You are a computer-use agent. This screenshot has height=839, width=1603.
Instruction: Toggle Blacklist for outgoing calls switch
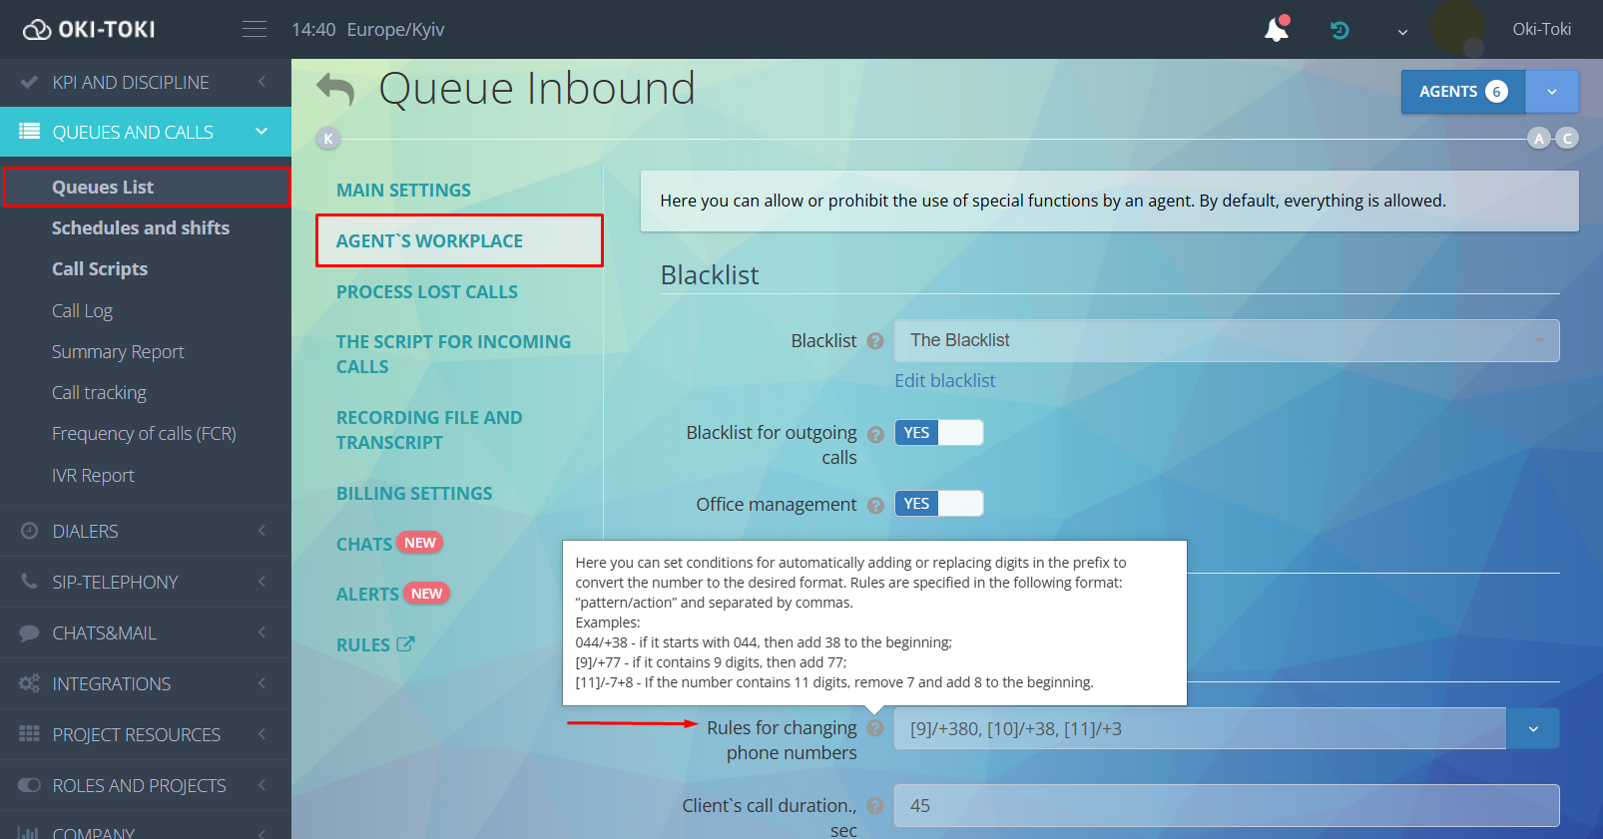(938, 433)
